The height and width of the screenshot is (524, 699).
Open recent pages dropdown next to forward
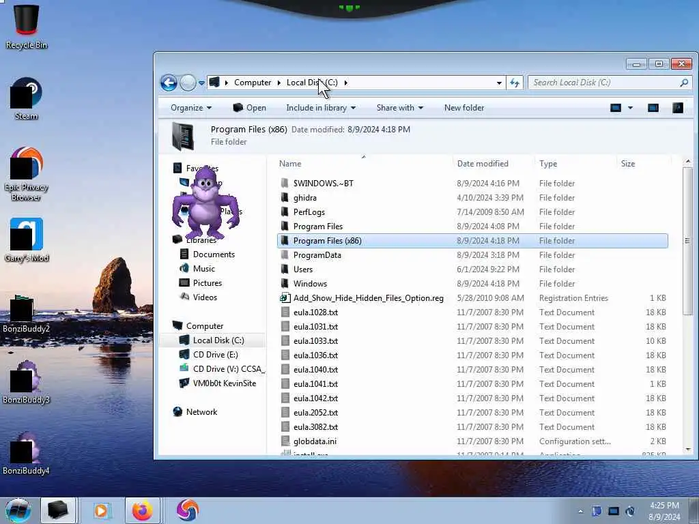point(201,83)
